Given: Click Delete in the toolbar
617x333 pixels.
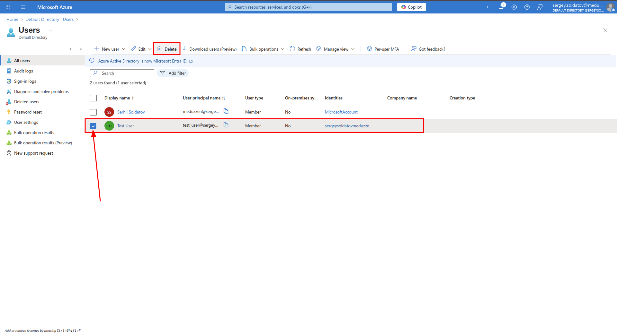Looking at the screenshot, I should pos(167,49).
